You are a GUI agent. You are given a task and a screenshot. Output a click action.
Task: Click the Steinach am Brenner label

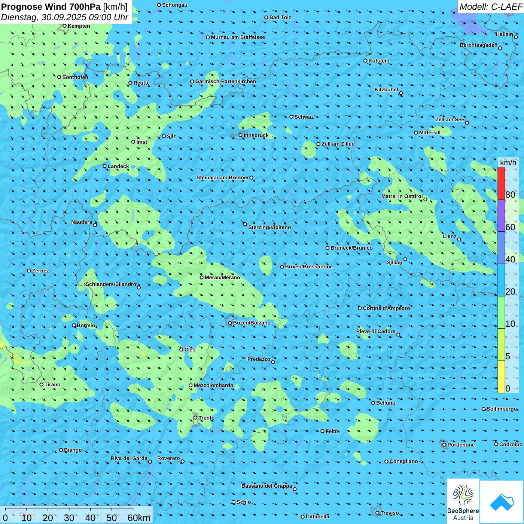click(222, 177)
